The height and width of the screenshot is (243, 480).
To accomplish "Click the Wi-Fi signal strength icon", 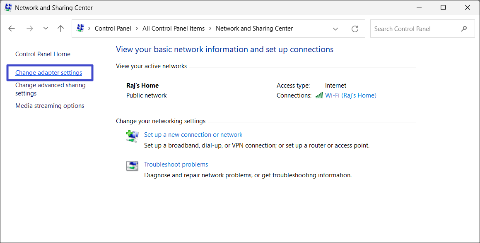I will click(x=319, y=95).
